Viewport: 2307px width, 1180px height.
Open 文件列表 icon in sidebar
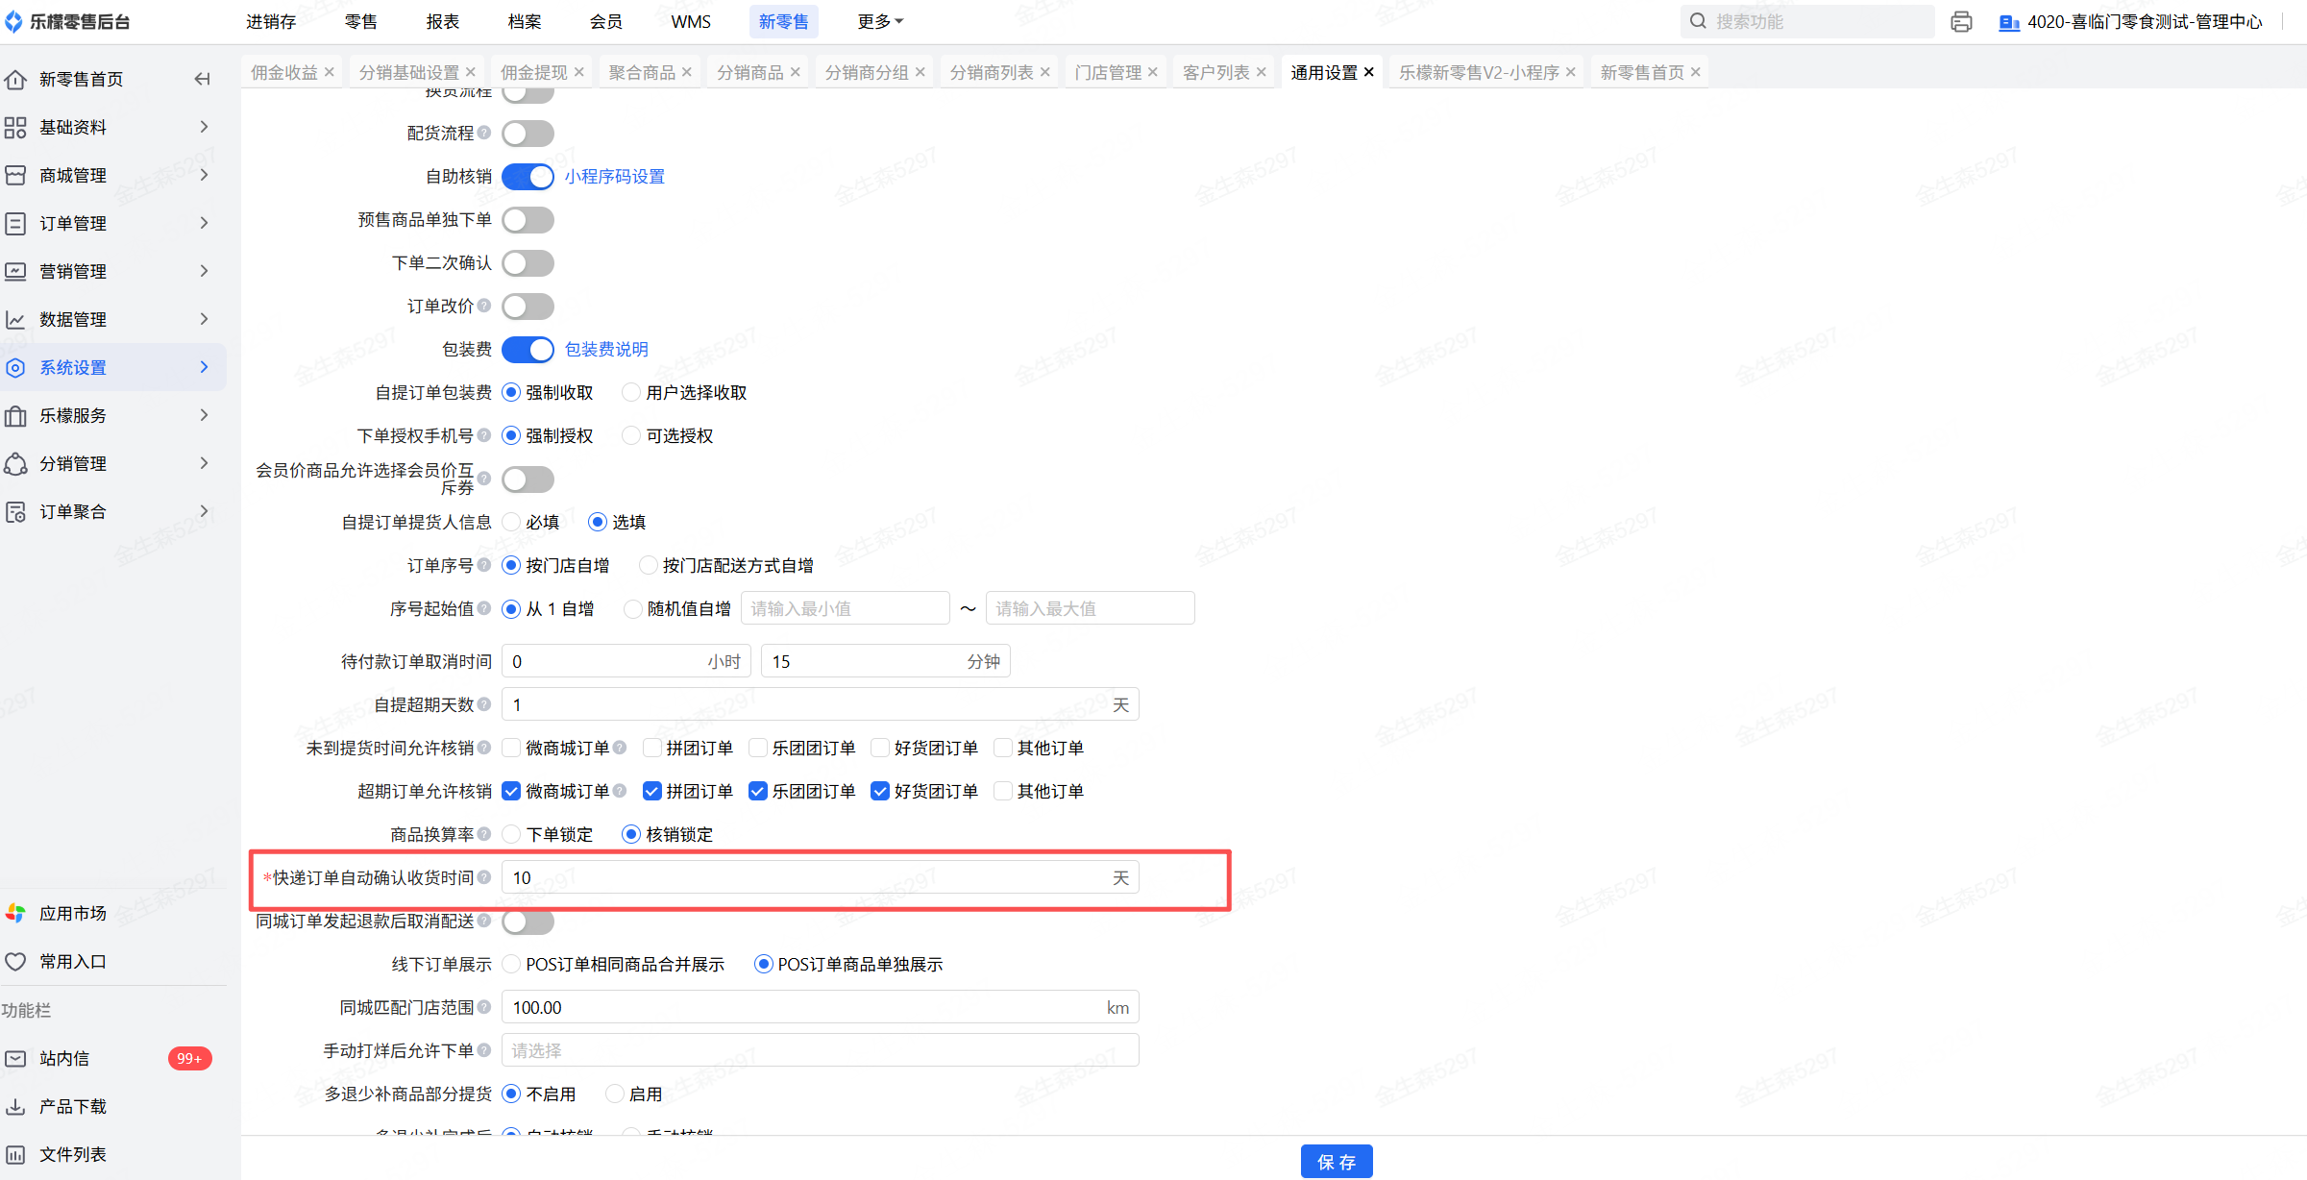point(15,1154)
